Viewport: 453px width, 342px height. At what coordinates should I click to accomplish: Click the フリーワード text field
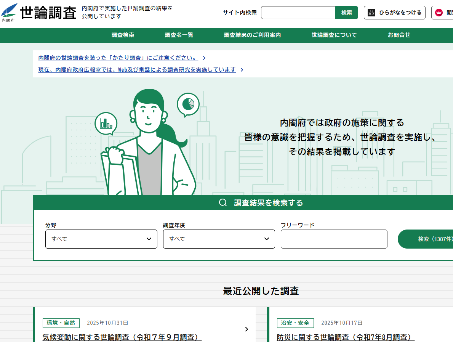point(334,239)
